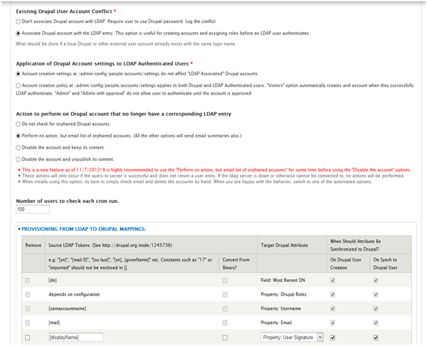This screenshot has width=427, height=346.
Task: Choose "Perform no action, but email list" option
Action: click(18, 136)
